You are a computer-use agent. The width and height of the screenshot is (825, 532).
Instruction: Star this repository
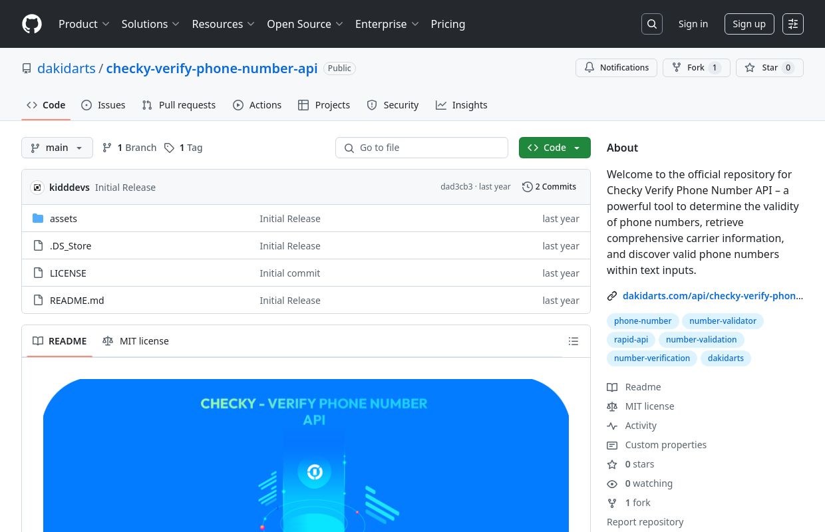[770, 68]
